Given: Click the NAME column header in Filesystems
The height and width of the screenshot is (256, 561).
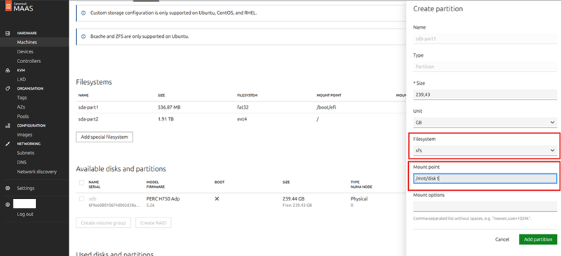Looking at the screenshot, I should click(83, 95).
